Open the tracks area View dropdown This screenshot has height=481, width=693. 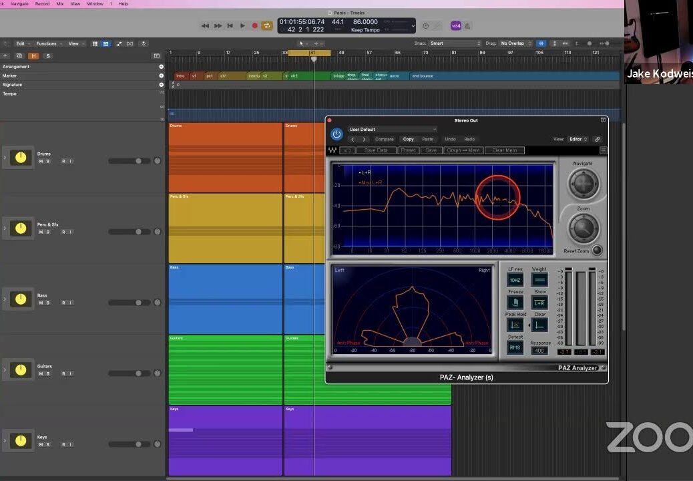coord(75,44)
